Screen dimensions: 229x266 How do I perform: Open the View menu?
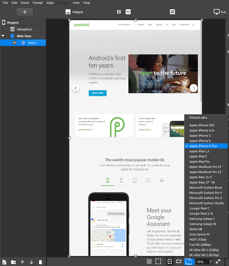(x=76, y=3)
